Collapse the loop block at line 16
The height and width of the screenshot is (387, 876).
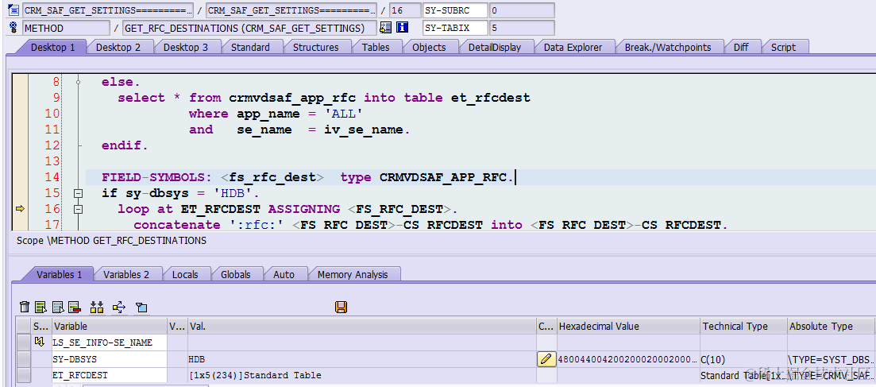pyautogui.click(x=78, y=209)
